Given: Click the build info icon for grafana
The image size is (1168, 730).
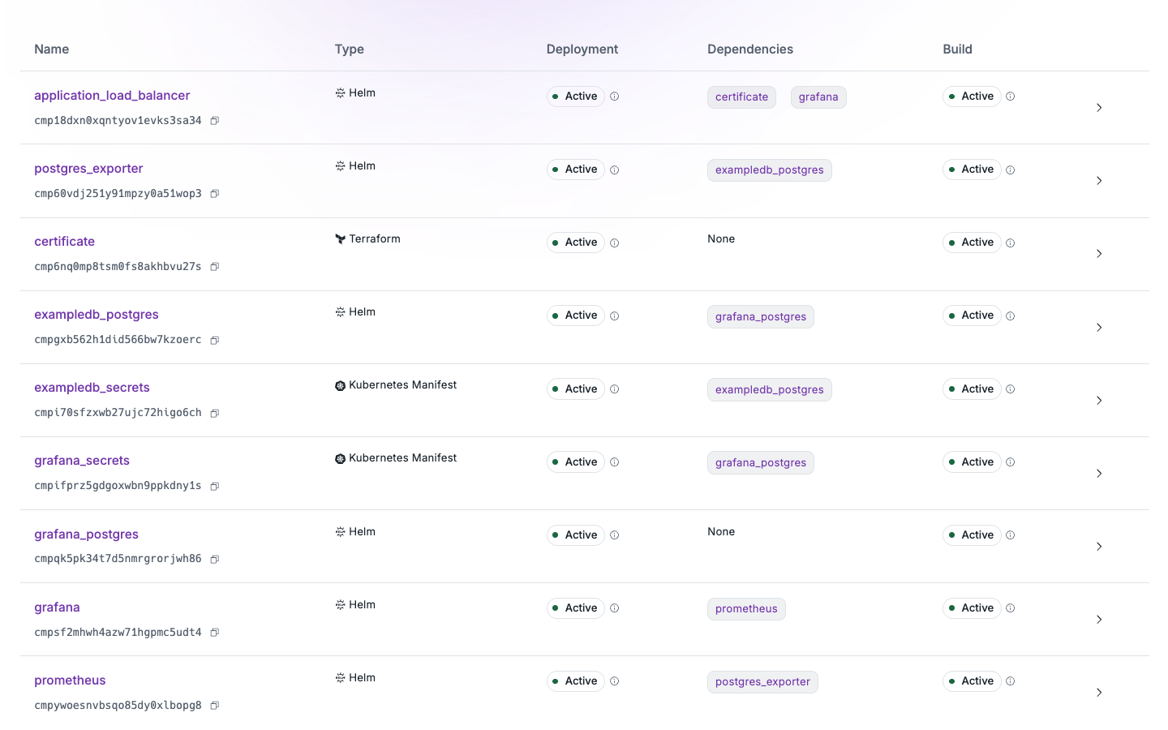Looking at the screenshot, I should (1010, 608).
